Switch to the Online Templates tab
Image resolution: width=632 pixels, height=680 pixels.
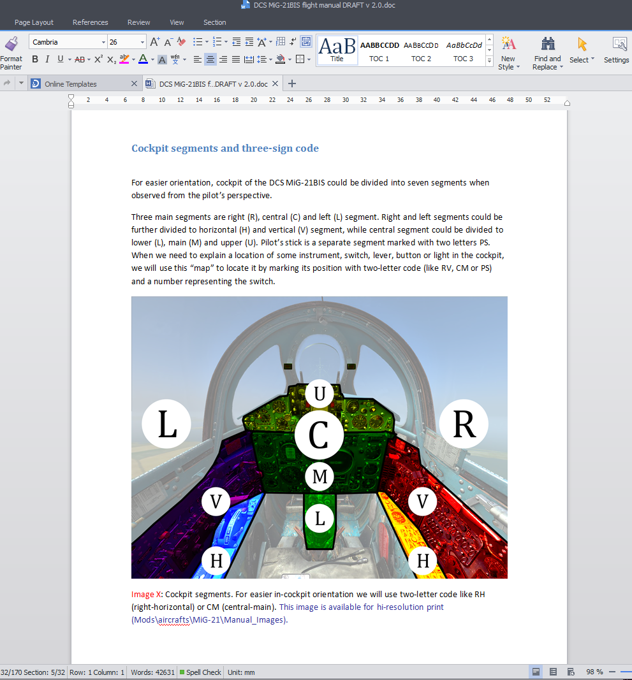point(71,84)
